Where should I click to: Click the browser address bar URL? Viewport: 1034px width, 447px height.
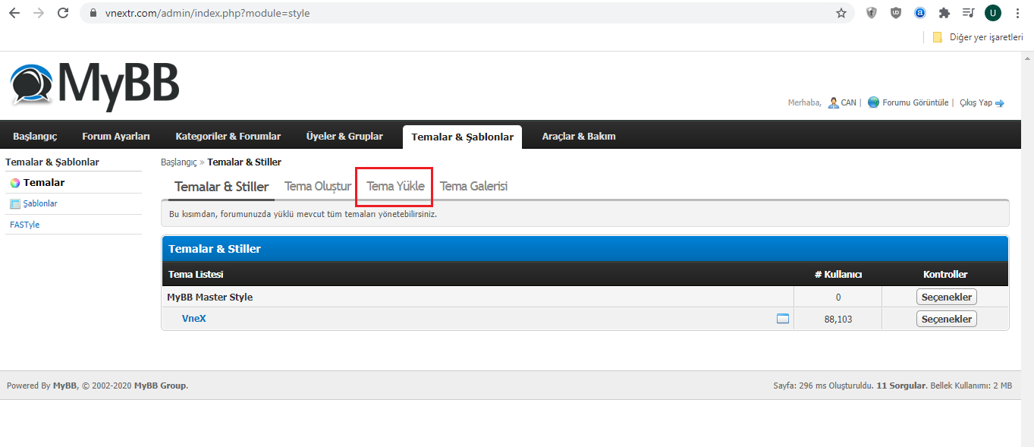point(208,13)
